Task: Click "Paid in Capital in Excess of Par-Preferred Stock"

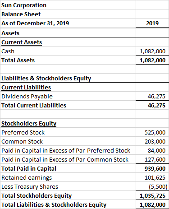Action: point(66,151)
